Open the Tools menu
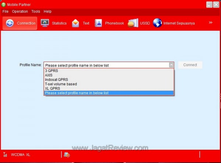Screen dimensions: 221x163 [36, 11]
